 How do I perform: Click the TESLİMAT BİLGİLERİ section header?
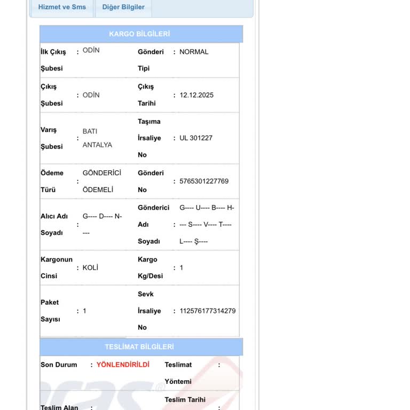[139, 346]
